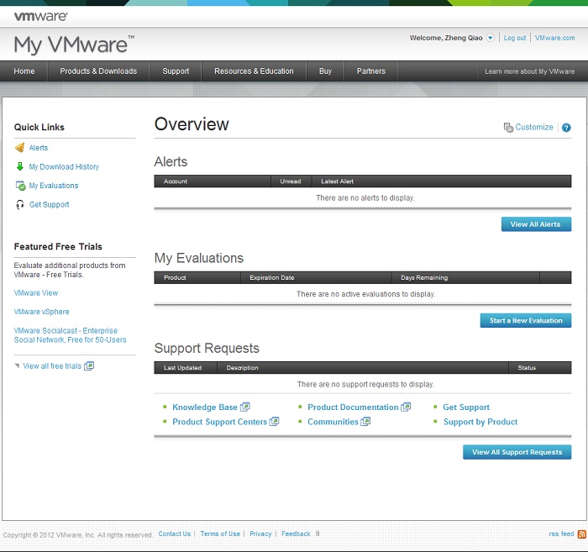The height and width of the screenshot is (552, 588).
Task: Click the blue help question mark icon
Action: [566, 128]
